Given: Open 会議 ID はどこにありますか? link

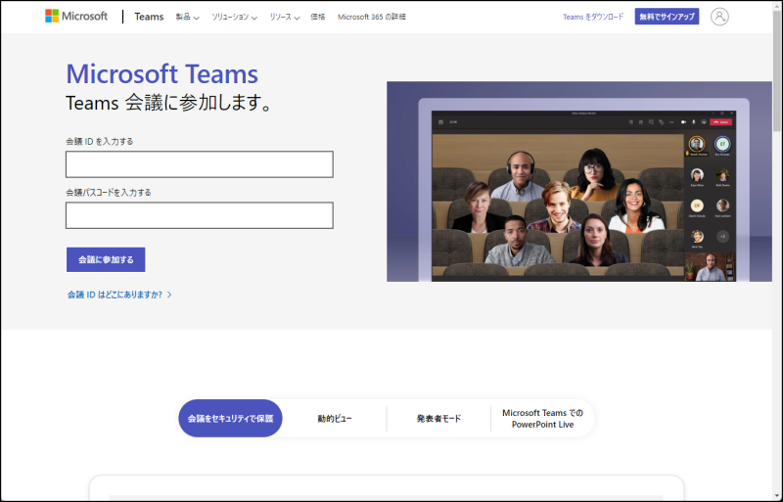Looking at the screenshot, I should (x=119, y=295).
